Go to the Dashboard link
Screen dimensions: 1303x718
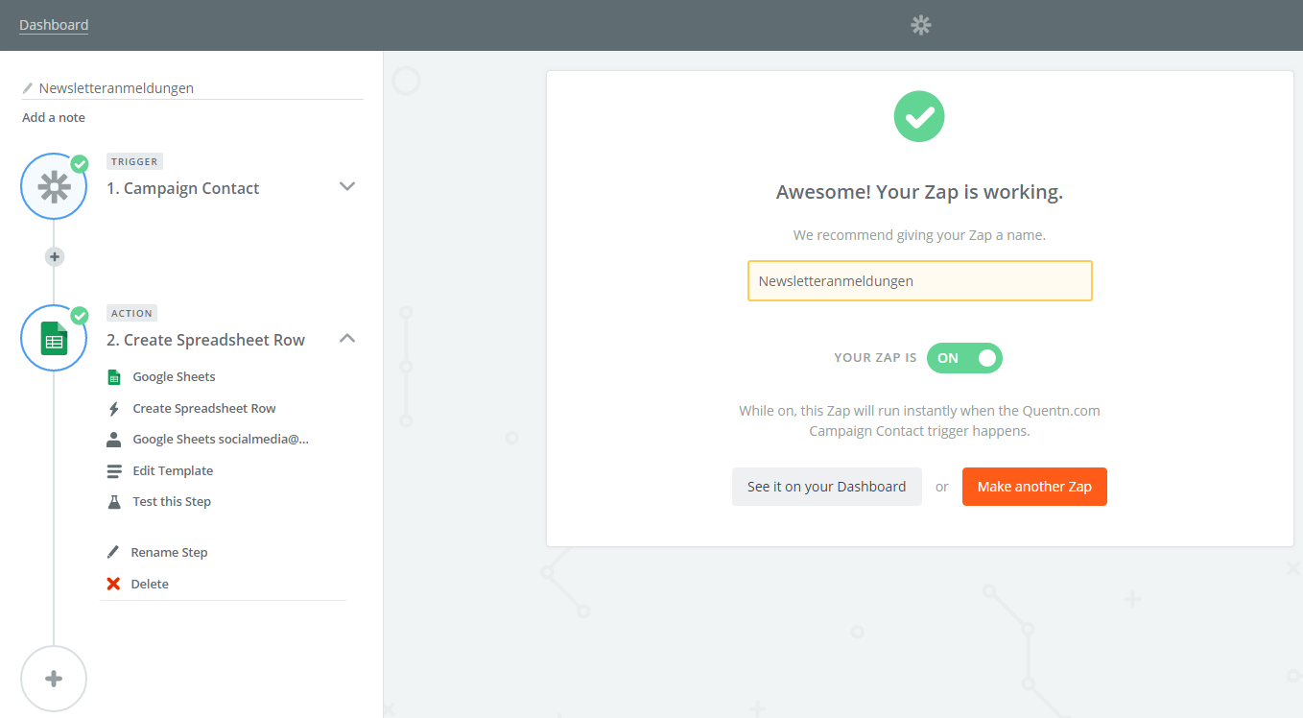point(54,25)
